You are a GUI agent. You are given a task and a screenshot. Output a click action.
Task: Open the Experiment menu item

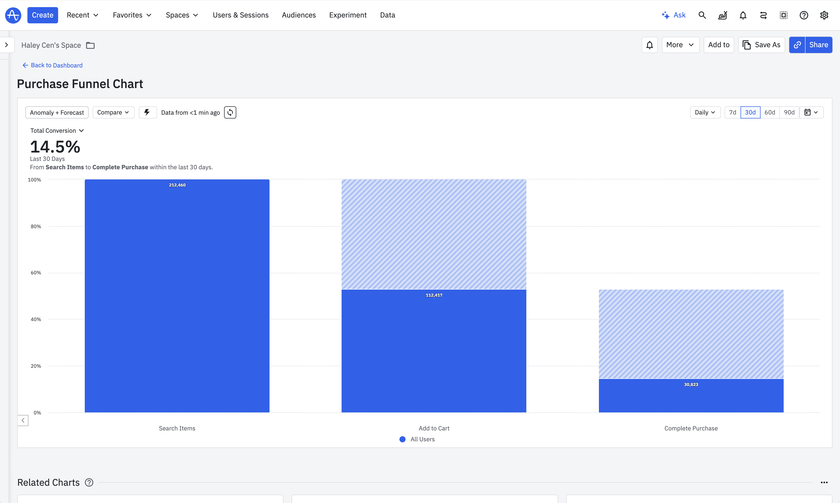tap(348, 15)
